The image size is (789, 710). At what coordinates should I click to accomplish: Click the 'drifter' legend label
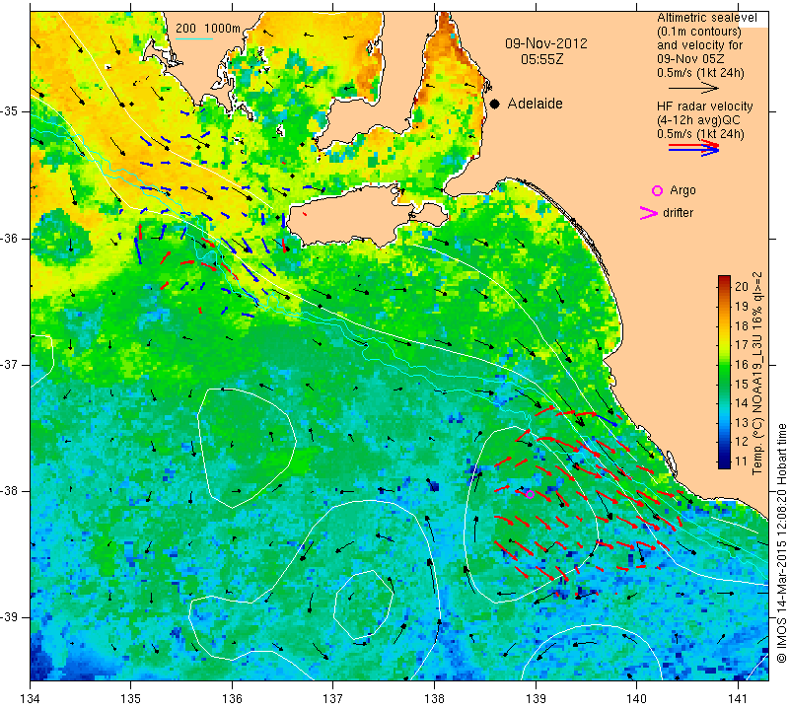coord(678,213)
